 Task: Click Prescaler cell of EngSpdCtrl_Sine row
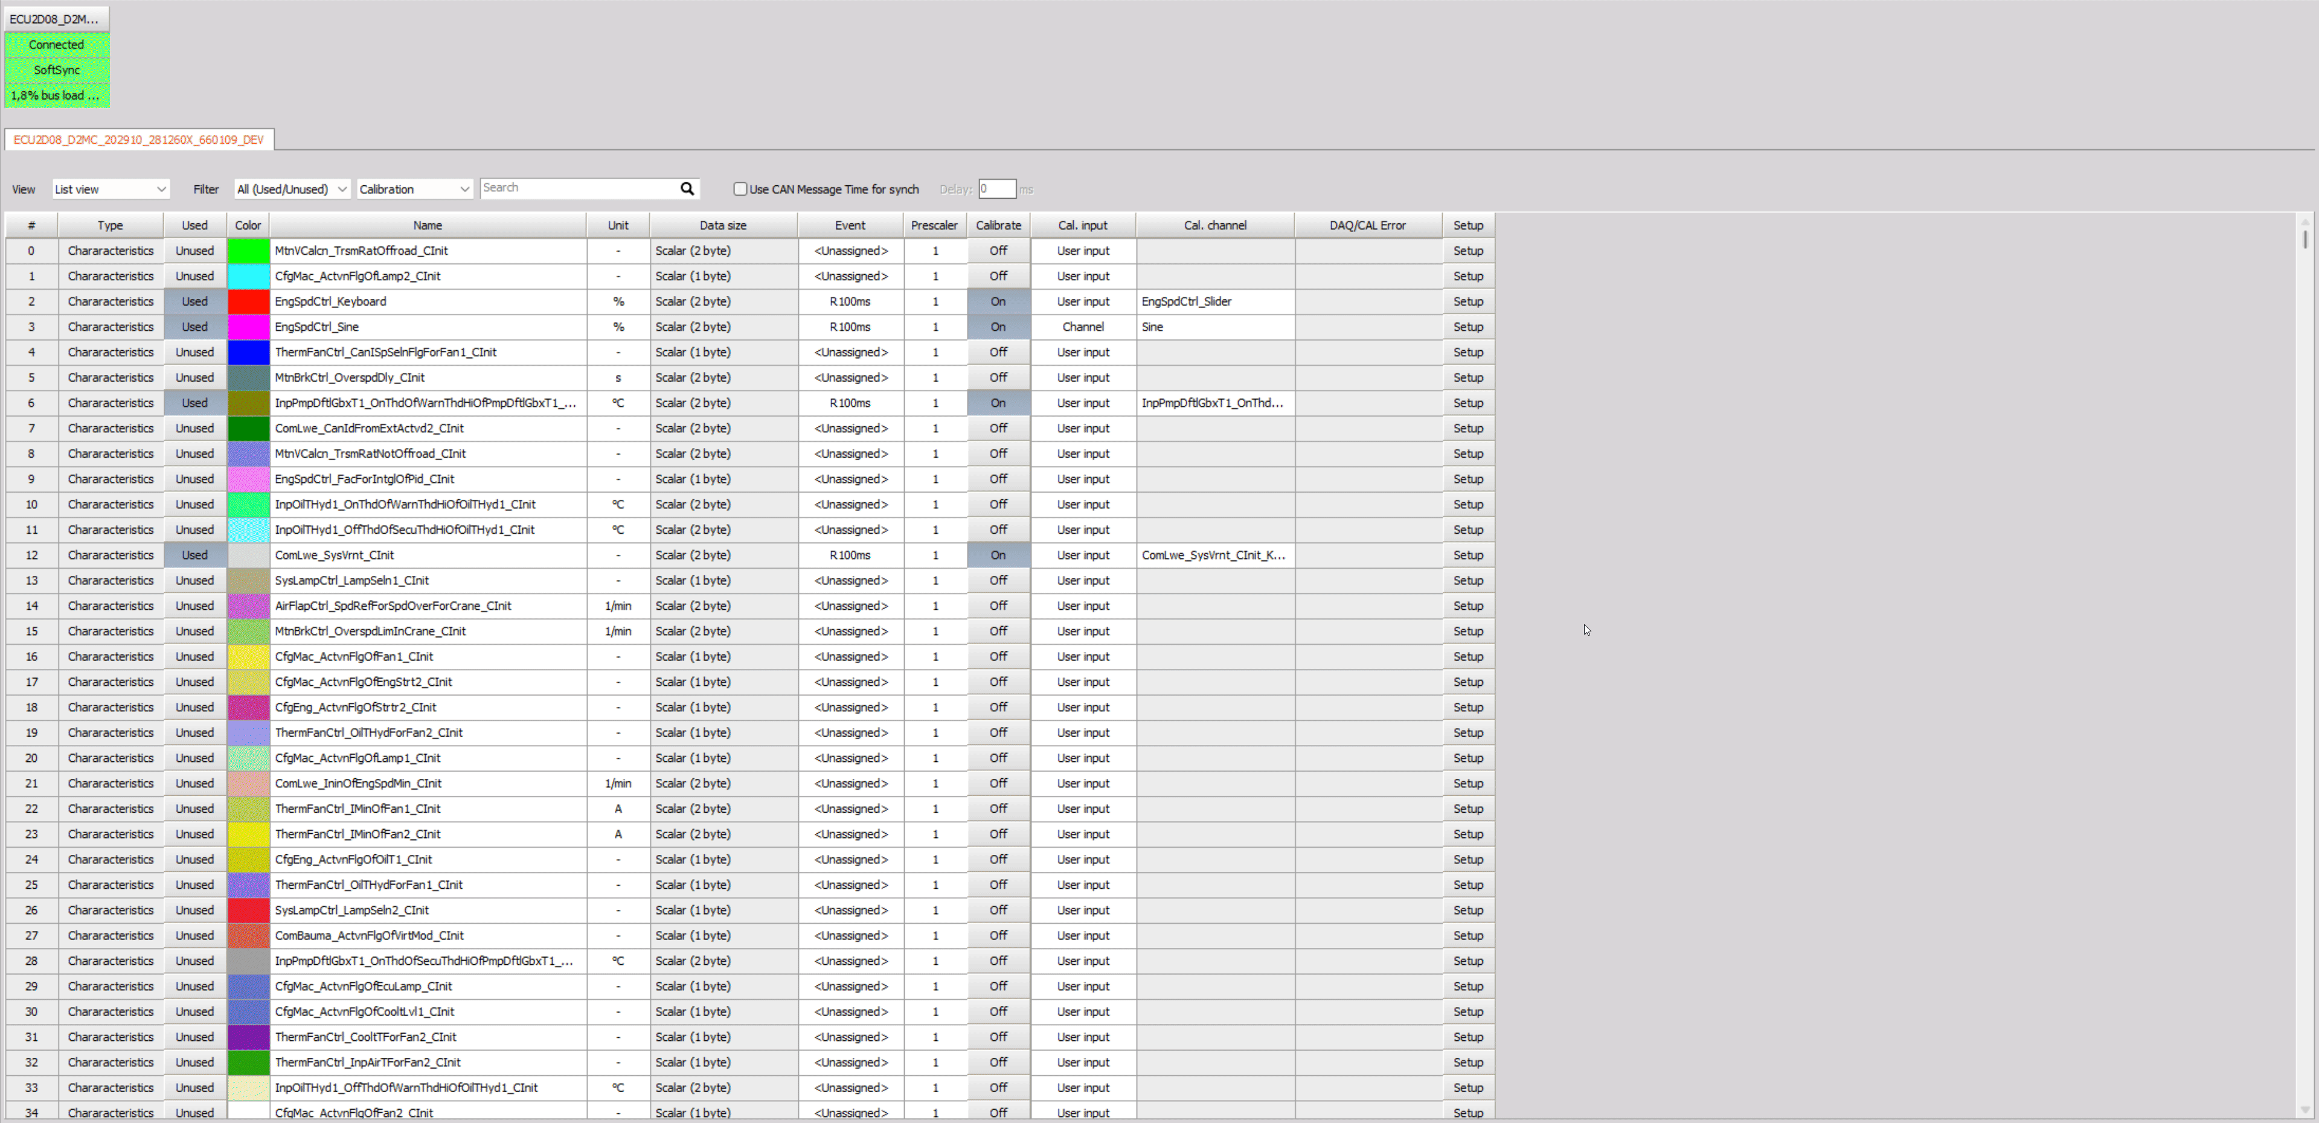(x=934, y=327)
